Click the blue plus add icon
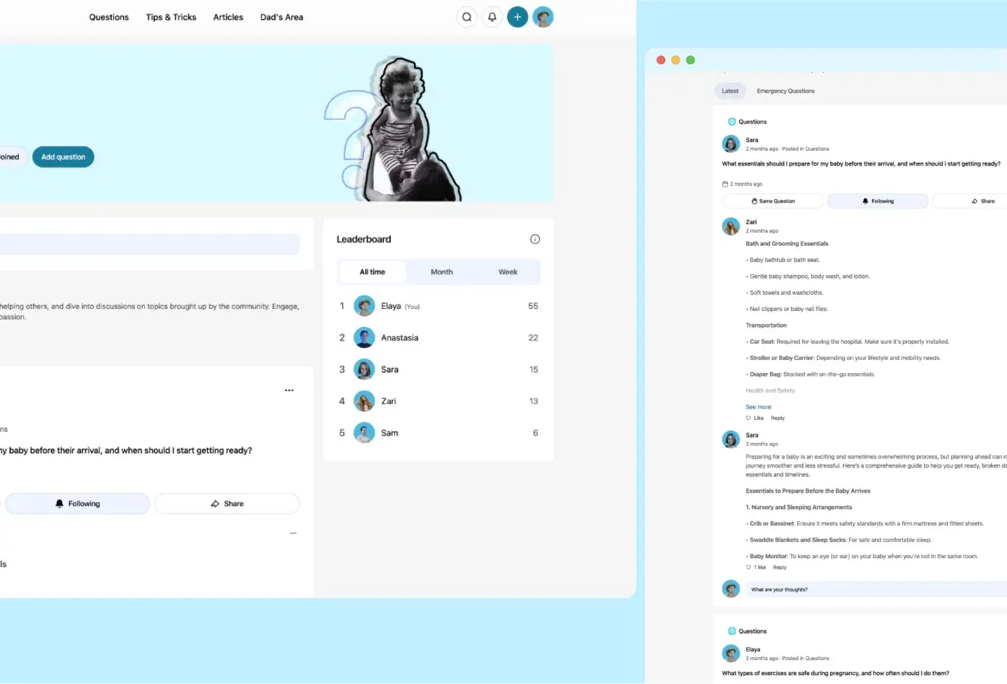 click(x=517, y=17)
